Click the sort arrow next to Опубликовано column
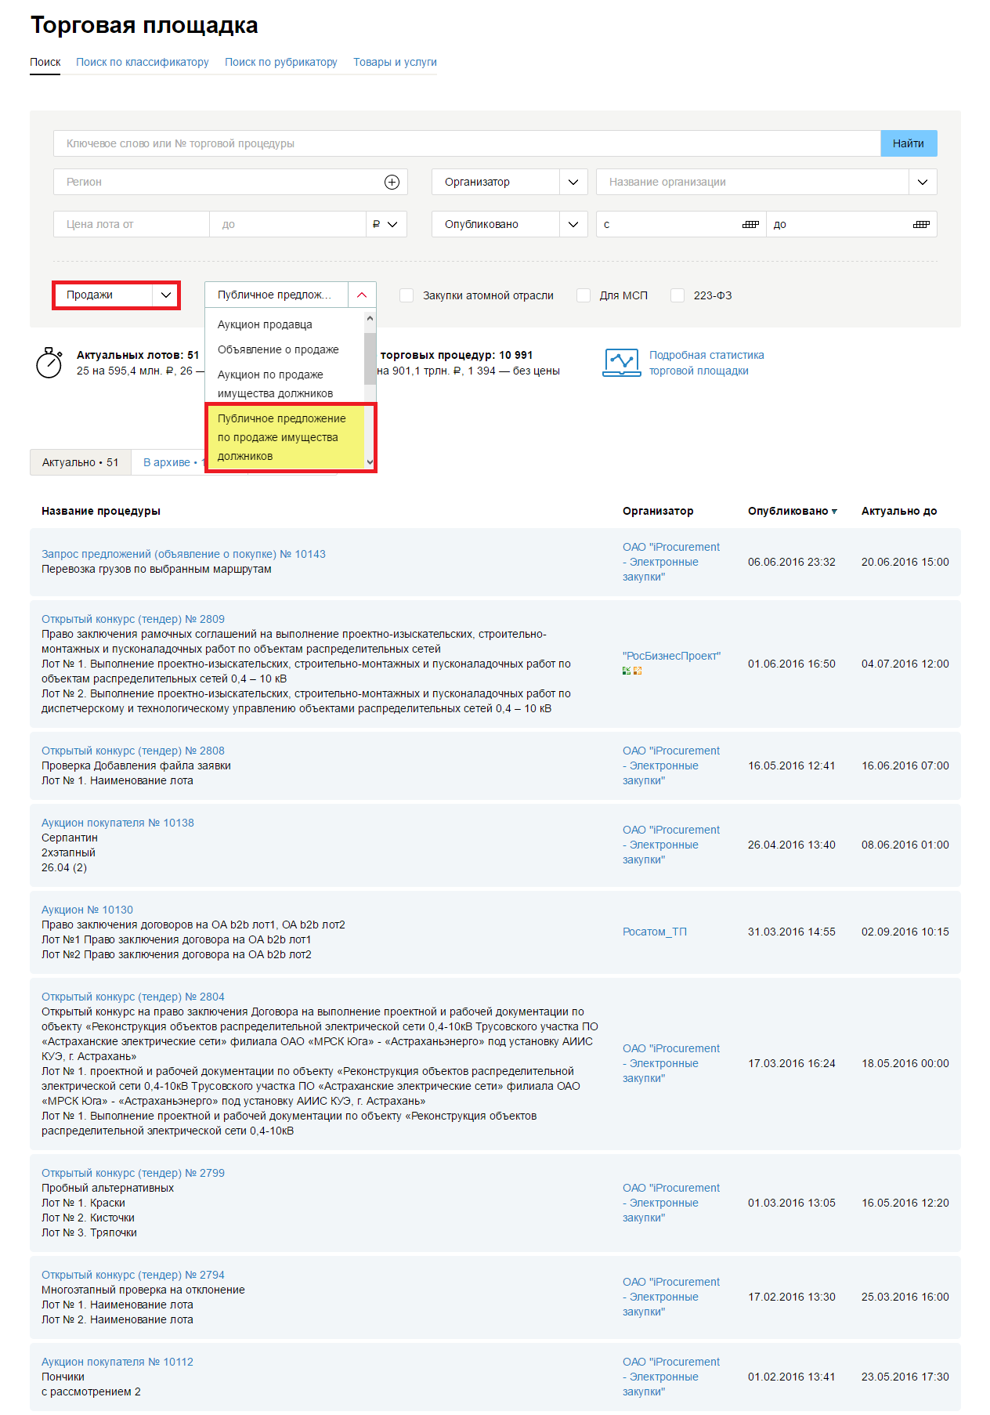Screen dimensions: 990x1415 coord(834,512)
